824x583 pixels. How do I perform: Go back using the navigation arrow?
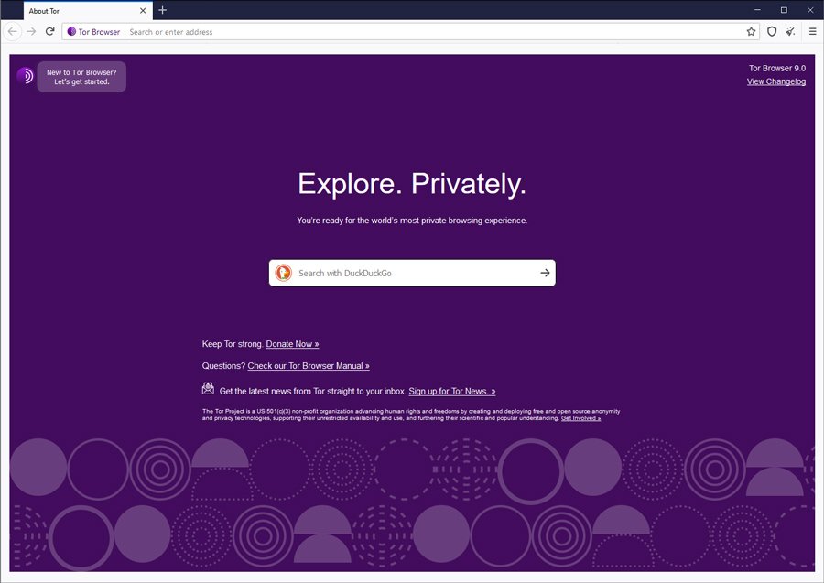tap(12, 31)
